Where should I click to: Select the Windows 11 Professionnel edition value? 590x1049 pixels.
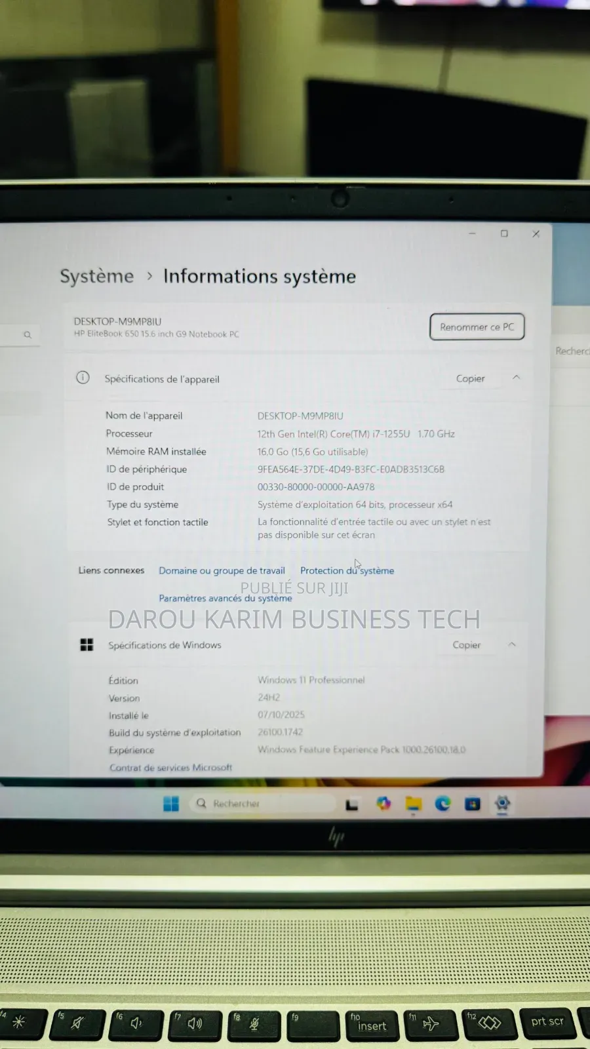tap(311, 680)
